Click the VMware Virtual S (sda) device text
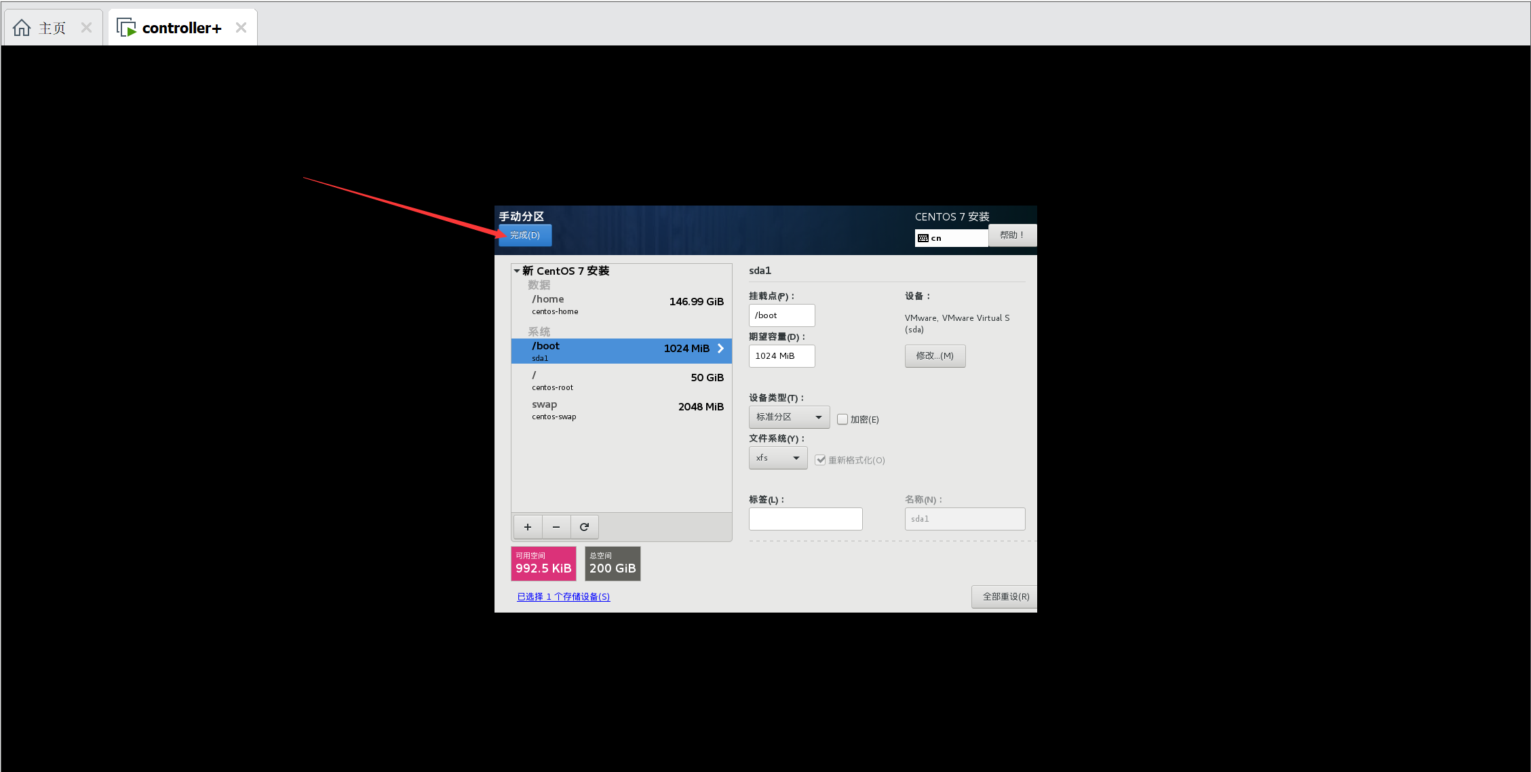The image size is (1531, 772). [x=956, y=324]
